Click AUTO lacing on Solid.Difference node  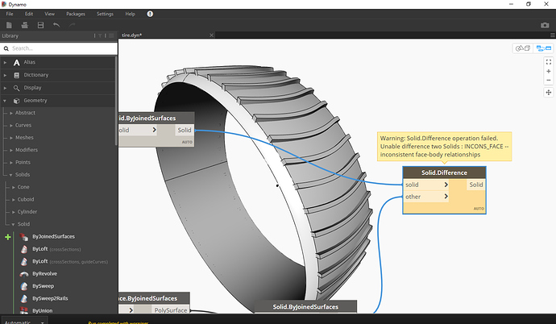pyautogui.click(x=479, y=209)
